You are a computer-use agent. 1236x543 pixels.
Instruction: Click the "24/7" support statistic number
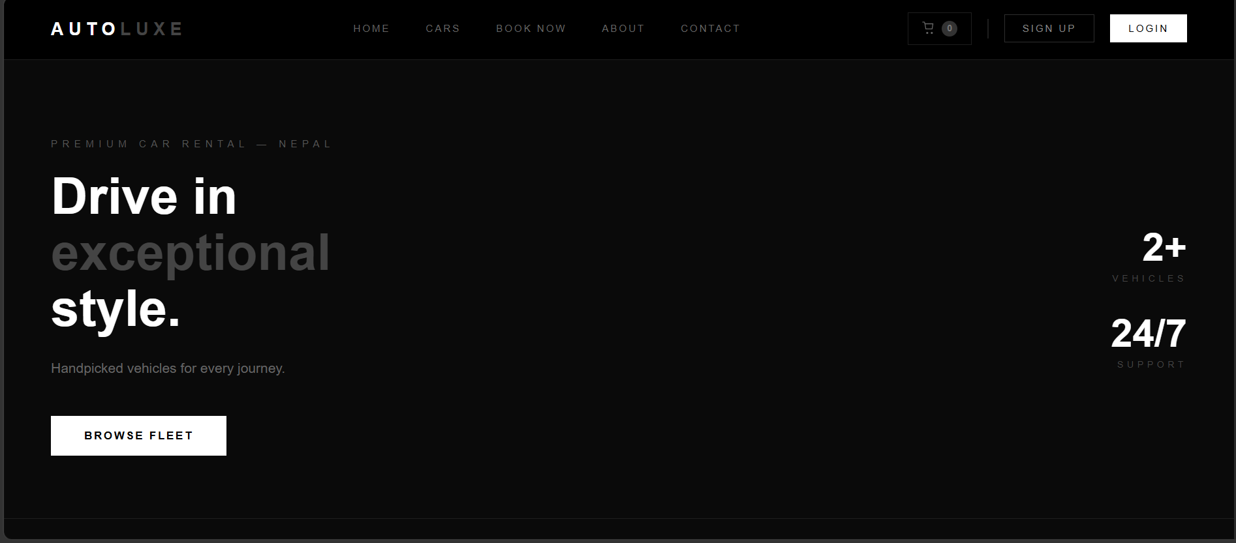(x=1148, y=334)
